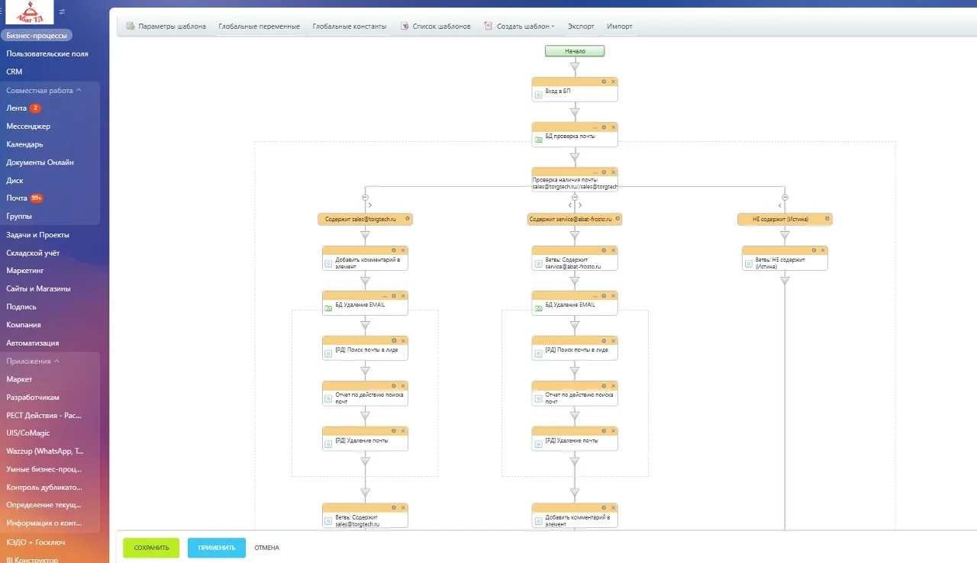This screenshot has width=977, height=563.
Task: Open gear of Ветвь: Содержит sales@torgtech.ru node
Action: point(394,507)
